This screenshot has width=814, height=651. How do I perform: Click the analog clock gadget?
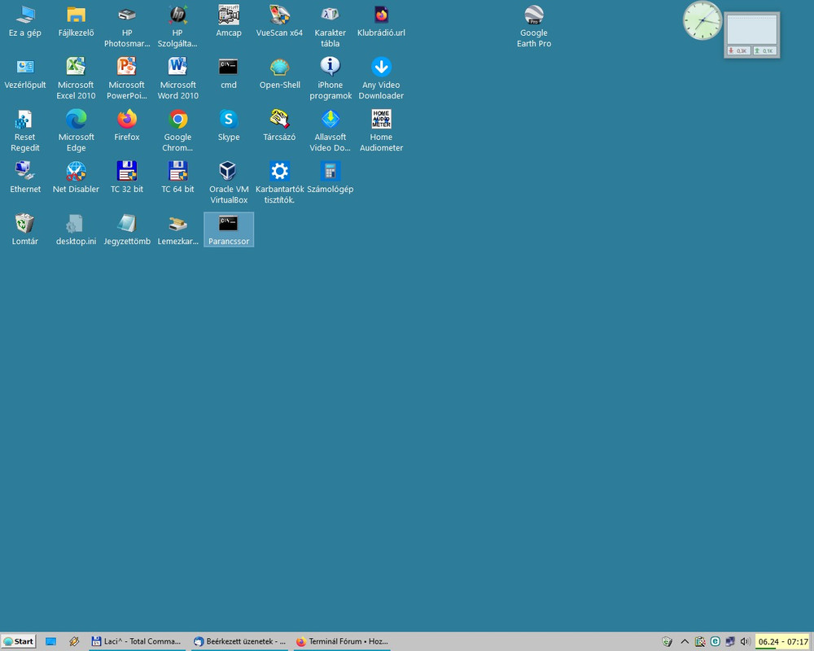pos(702,21)
